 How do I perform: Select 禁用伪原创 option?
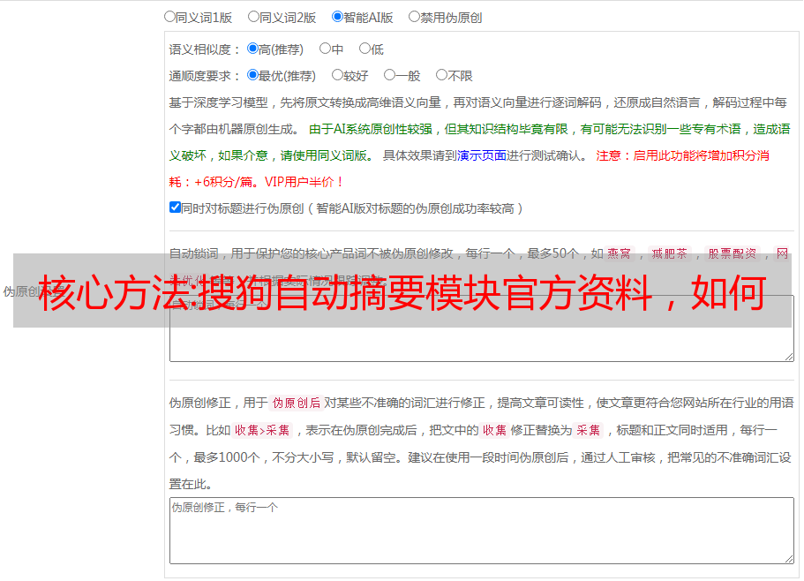tap(414, 17)
